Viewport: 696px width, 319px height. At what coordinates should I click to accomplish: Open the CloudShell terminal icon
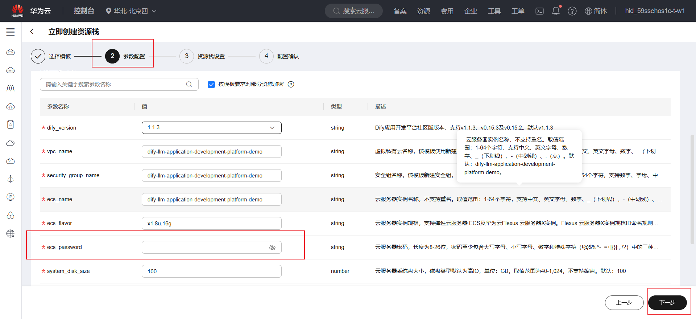pos(539,11)
